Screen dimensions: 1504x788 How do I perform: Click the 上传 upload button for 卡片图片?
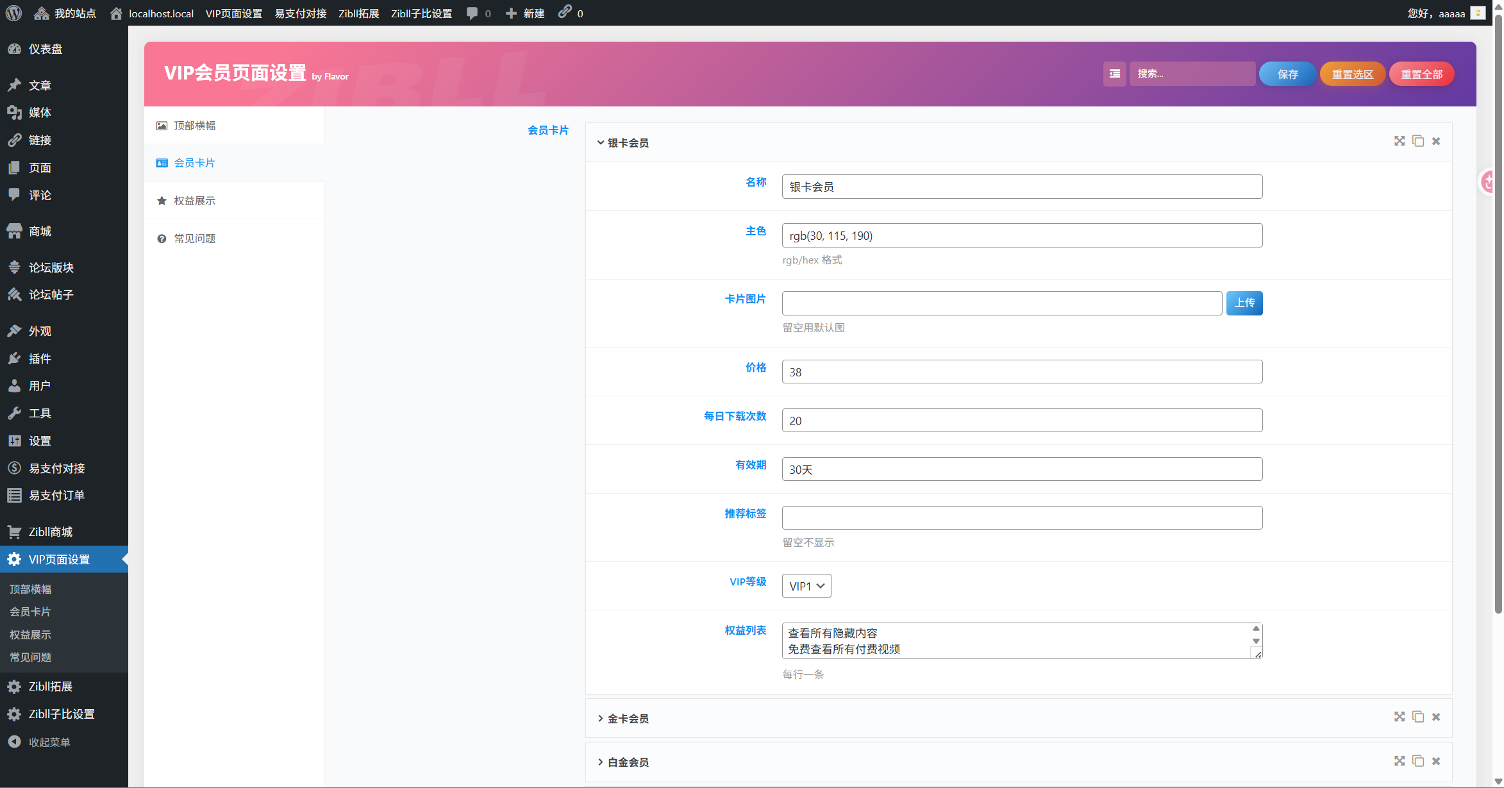click(x=1244, y=303)
